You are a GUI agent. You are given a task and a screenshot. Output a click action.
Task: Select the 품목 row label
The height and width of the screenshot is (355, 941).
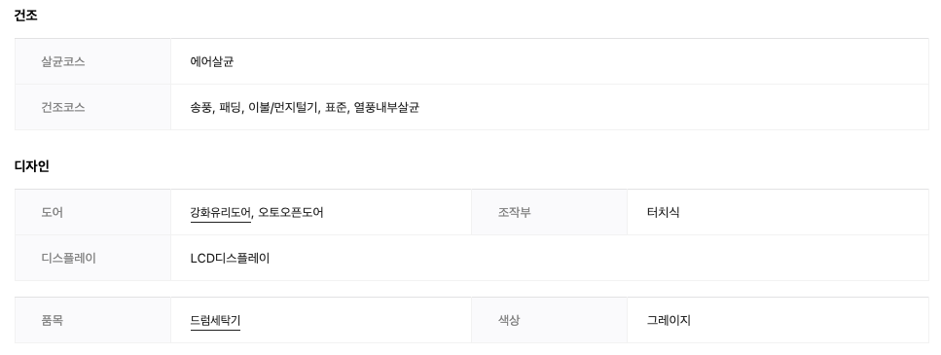[52, 320]
